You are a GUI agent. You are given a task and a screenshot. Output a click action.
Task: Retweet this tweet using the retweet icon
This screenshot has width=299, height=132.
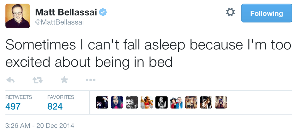click(x=37, y=80)
